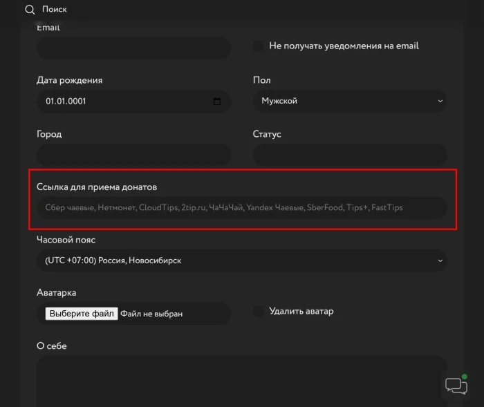Click into the Email input field
Viewport: 484px width, 407px height.
coord(133,48)
